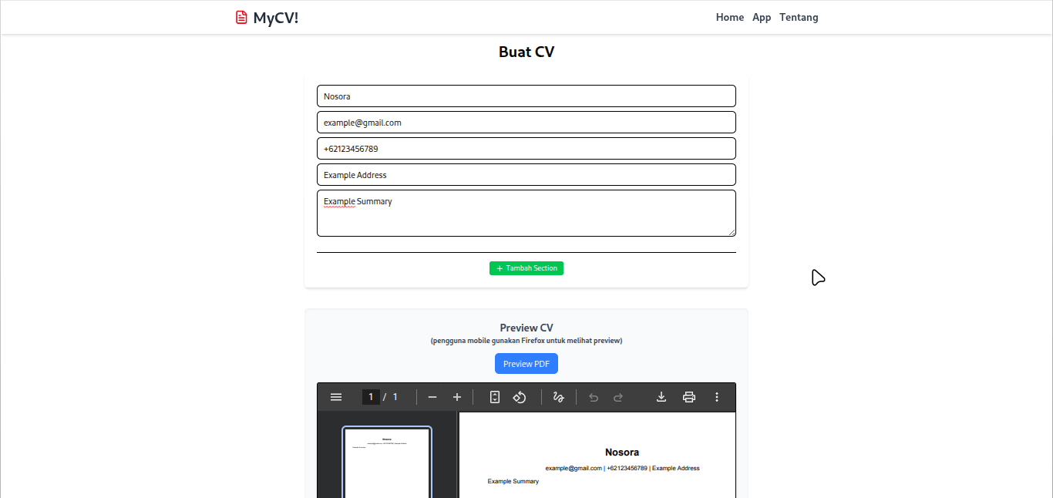Click Example Summary text in PDF page
The image size is (1053, 498).
[x=513, y=481]
